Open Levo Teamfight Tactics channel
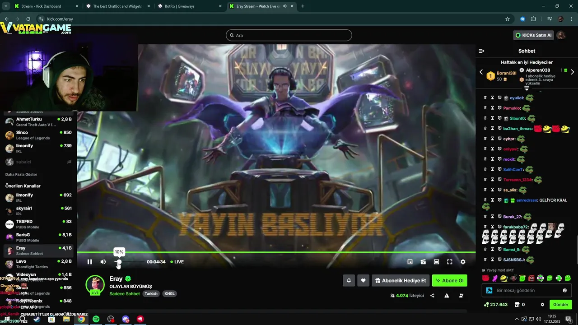Screen dimensions: 578x325 click(39, 264)
